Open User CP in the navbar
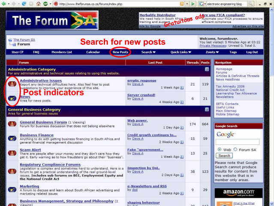Viewport: 274px width, 206px height. pyautogui.click(x=18, y=52)
